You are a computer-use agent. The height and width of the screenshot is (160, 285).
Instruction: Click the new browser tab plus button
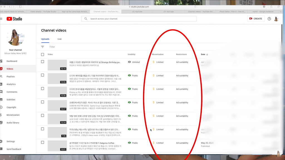(281, 12)
